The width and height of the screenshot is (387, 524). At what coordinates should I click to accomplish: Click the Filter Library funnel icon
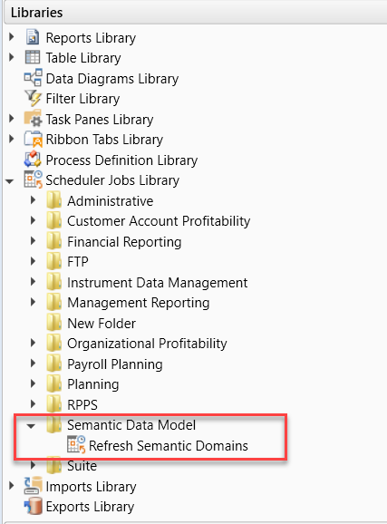pos(33,98)
